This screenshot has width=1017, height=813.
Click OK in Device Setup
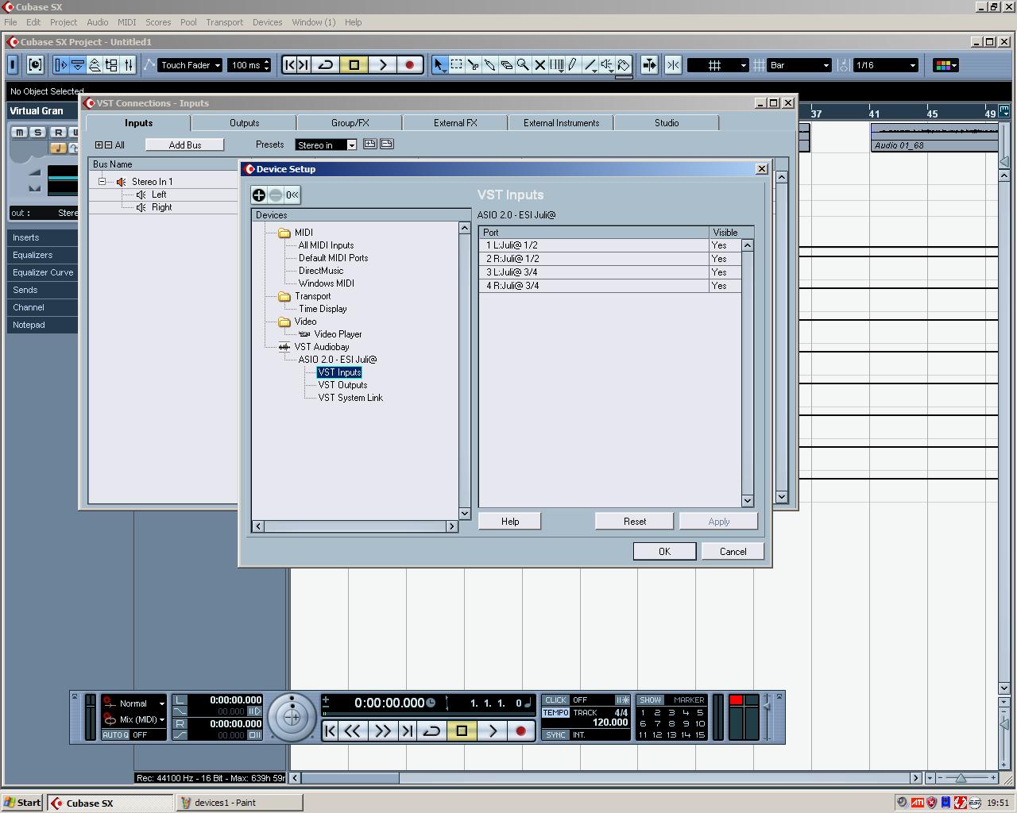click(x=665, y=551)
